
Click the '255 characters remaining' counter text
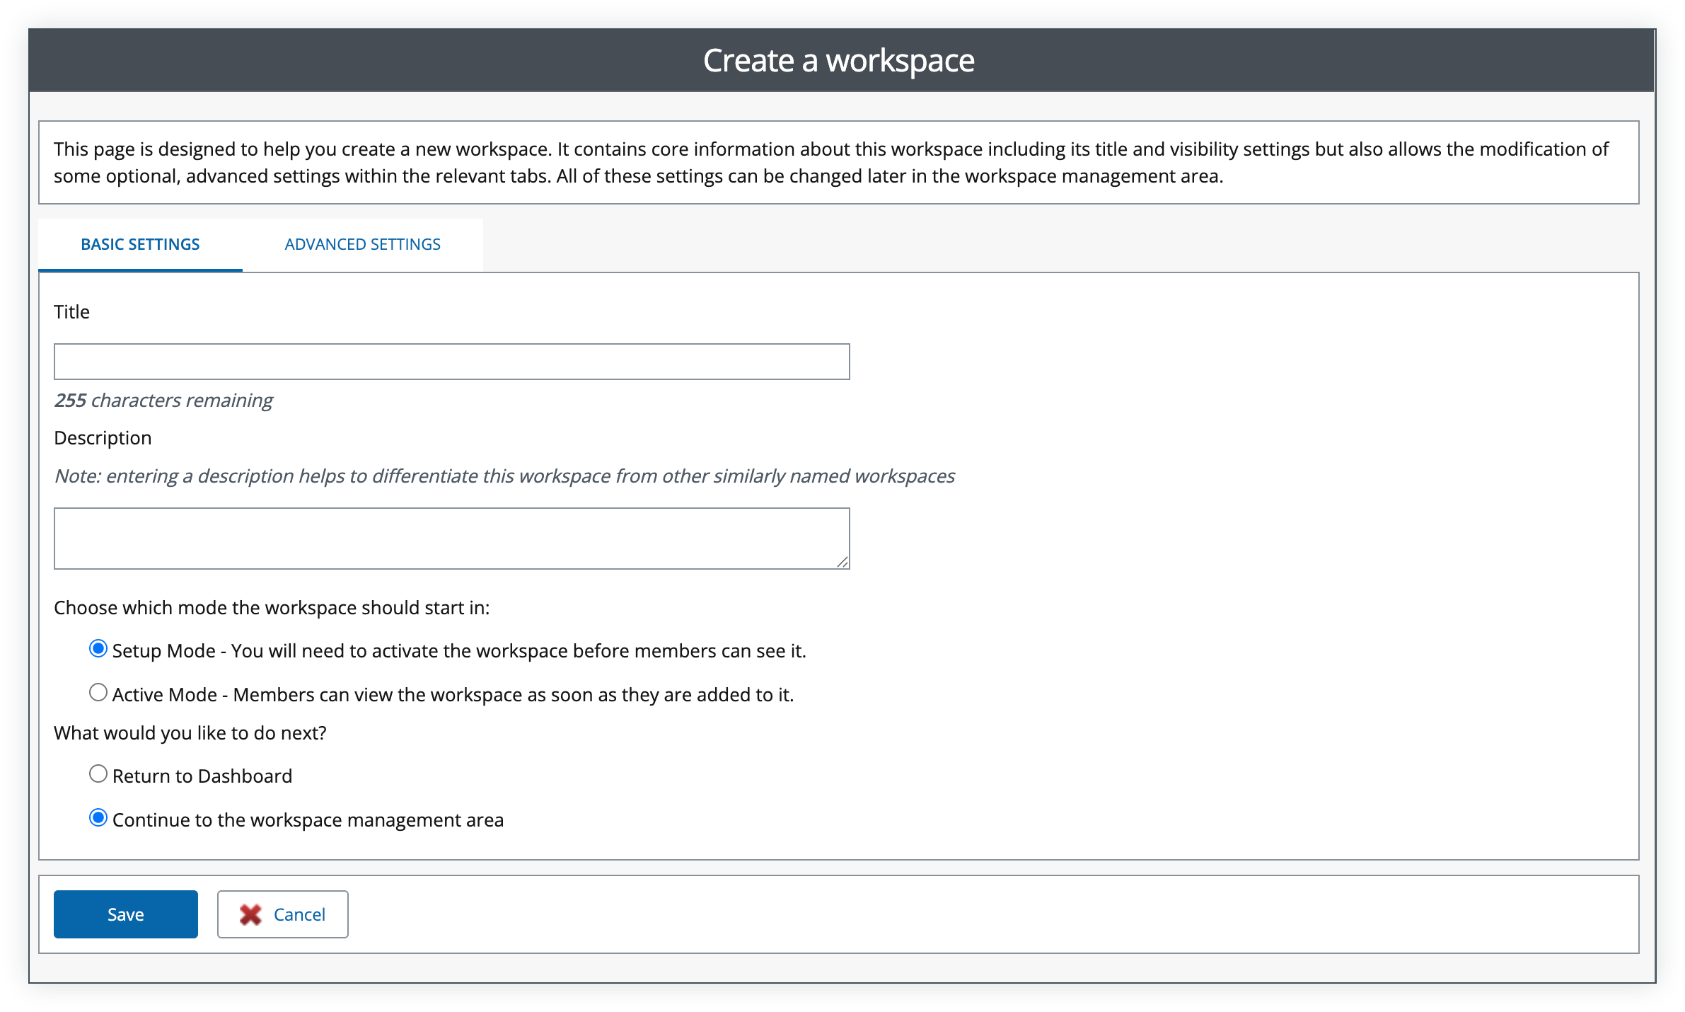(163, 401)
